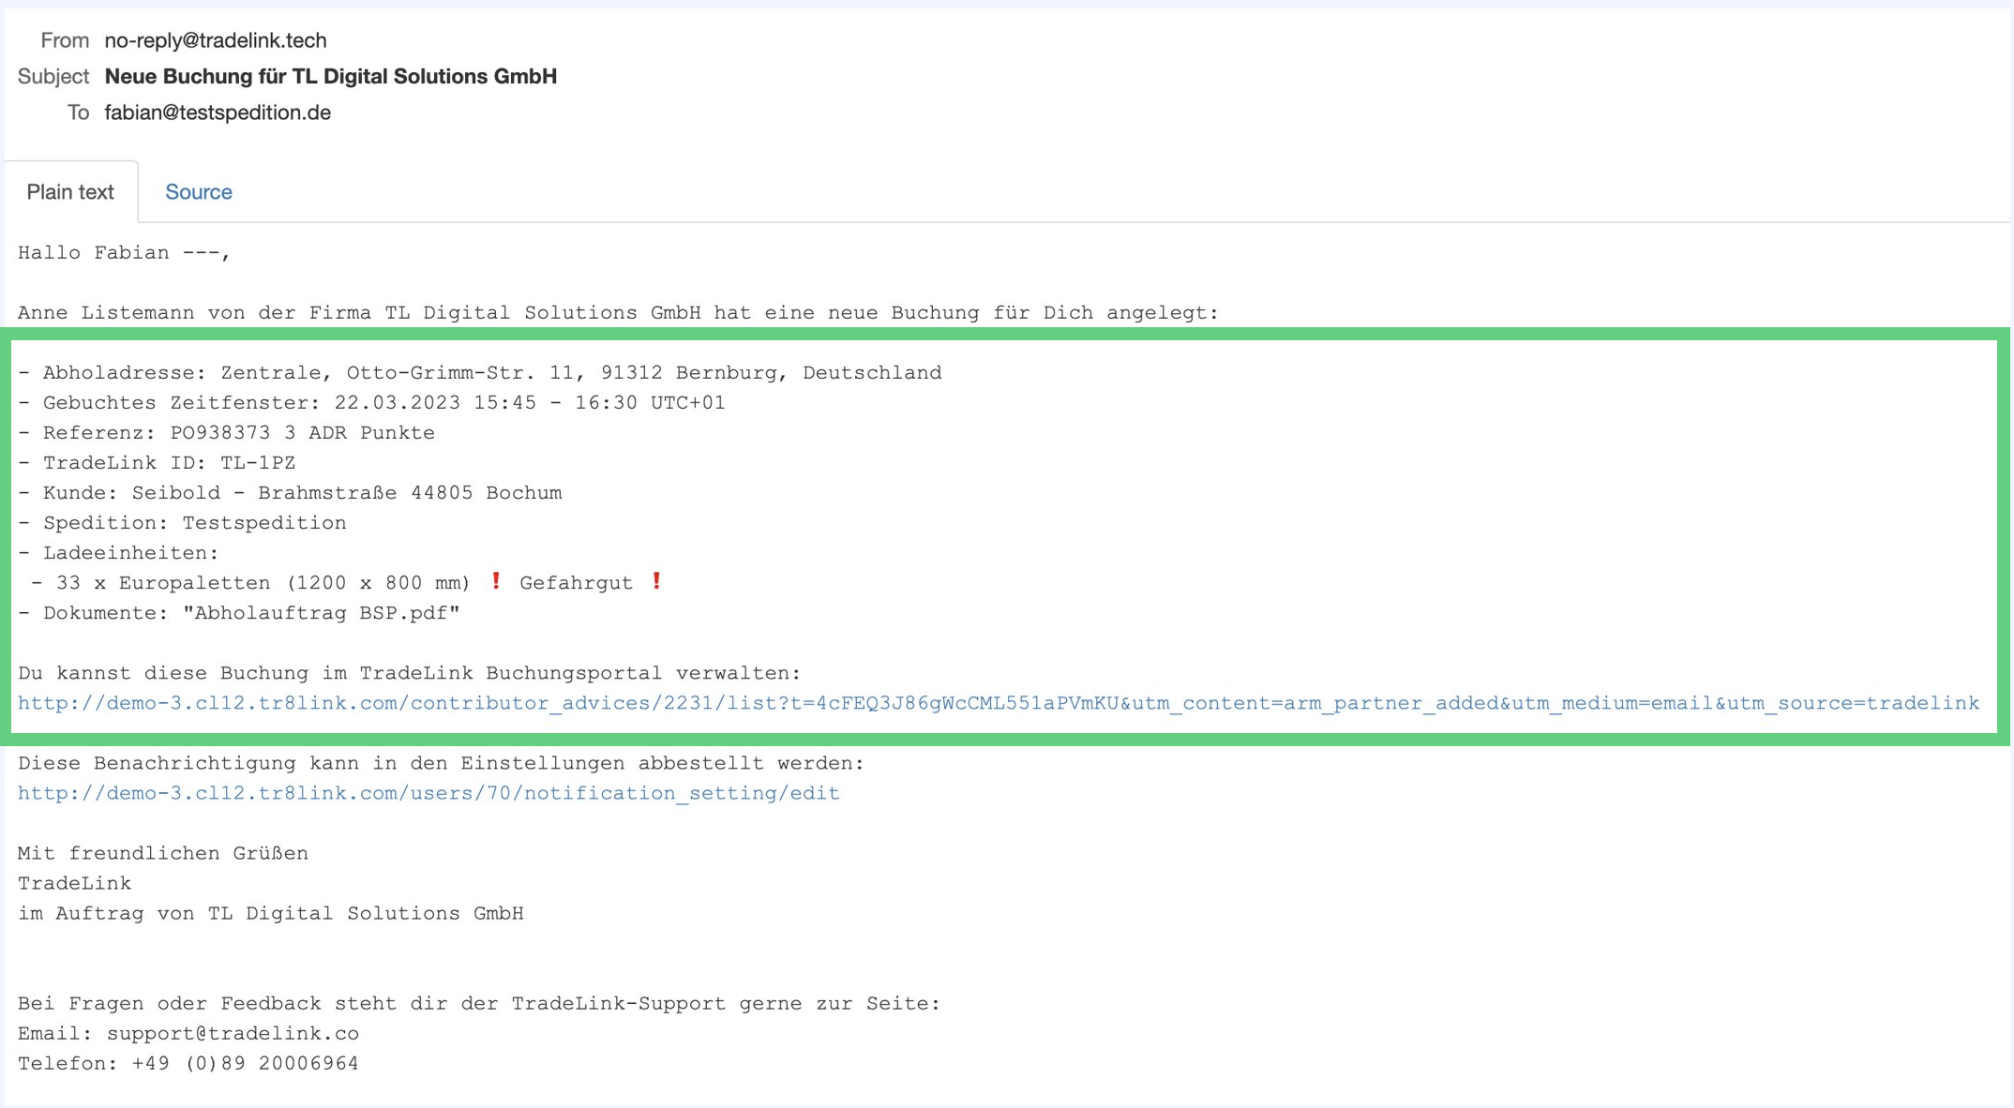2014x1108 pixels.
Task: Click the Abholadresse line text
Action: click(480, 373)
